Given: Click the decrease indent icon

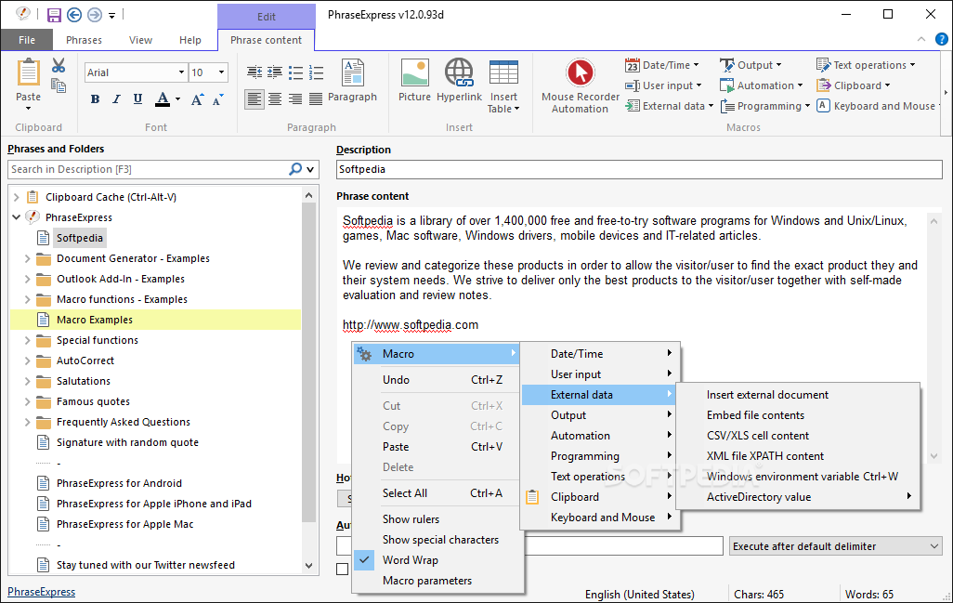Looking at the screenshot, I should (x=255, y=72).
